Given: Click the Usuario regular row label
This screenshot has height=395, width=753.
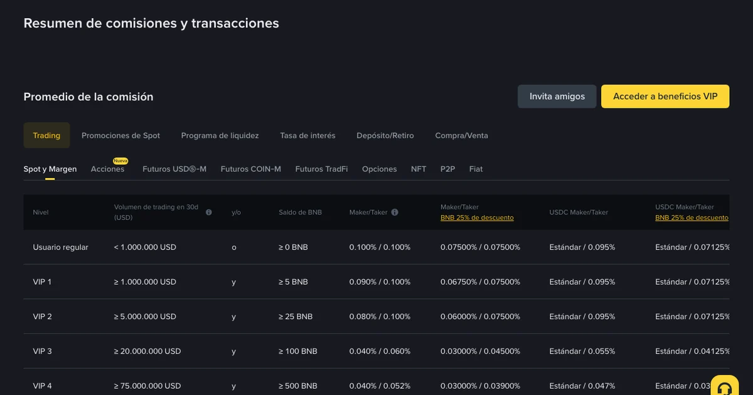Looking at the screenshot, I should tap(61, 247).
